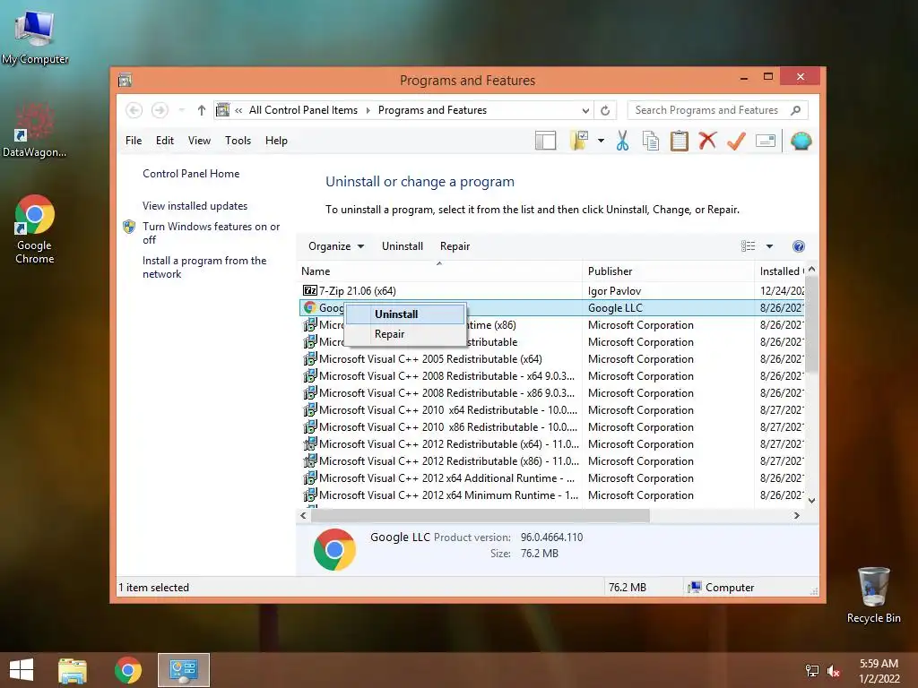Image resolution: width=918 pixels, height=688 pixels.
Task: Click the Google LLC publisher cell
Action: (615, 308)
